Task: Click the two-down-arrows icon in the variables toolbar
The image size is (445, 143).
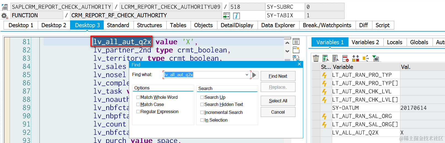Action: pos(356,58)
